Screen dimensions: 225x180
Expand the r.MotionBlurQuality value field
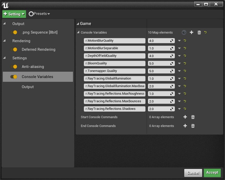[171, 41]
